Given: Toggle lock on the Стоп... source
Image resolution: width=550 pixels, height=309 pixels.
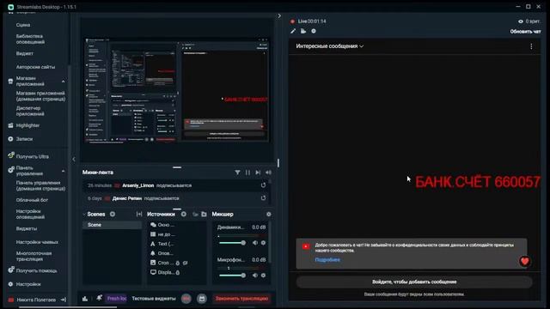Looking at the screenshot, I should click(178, 264).
